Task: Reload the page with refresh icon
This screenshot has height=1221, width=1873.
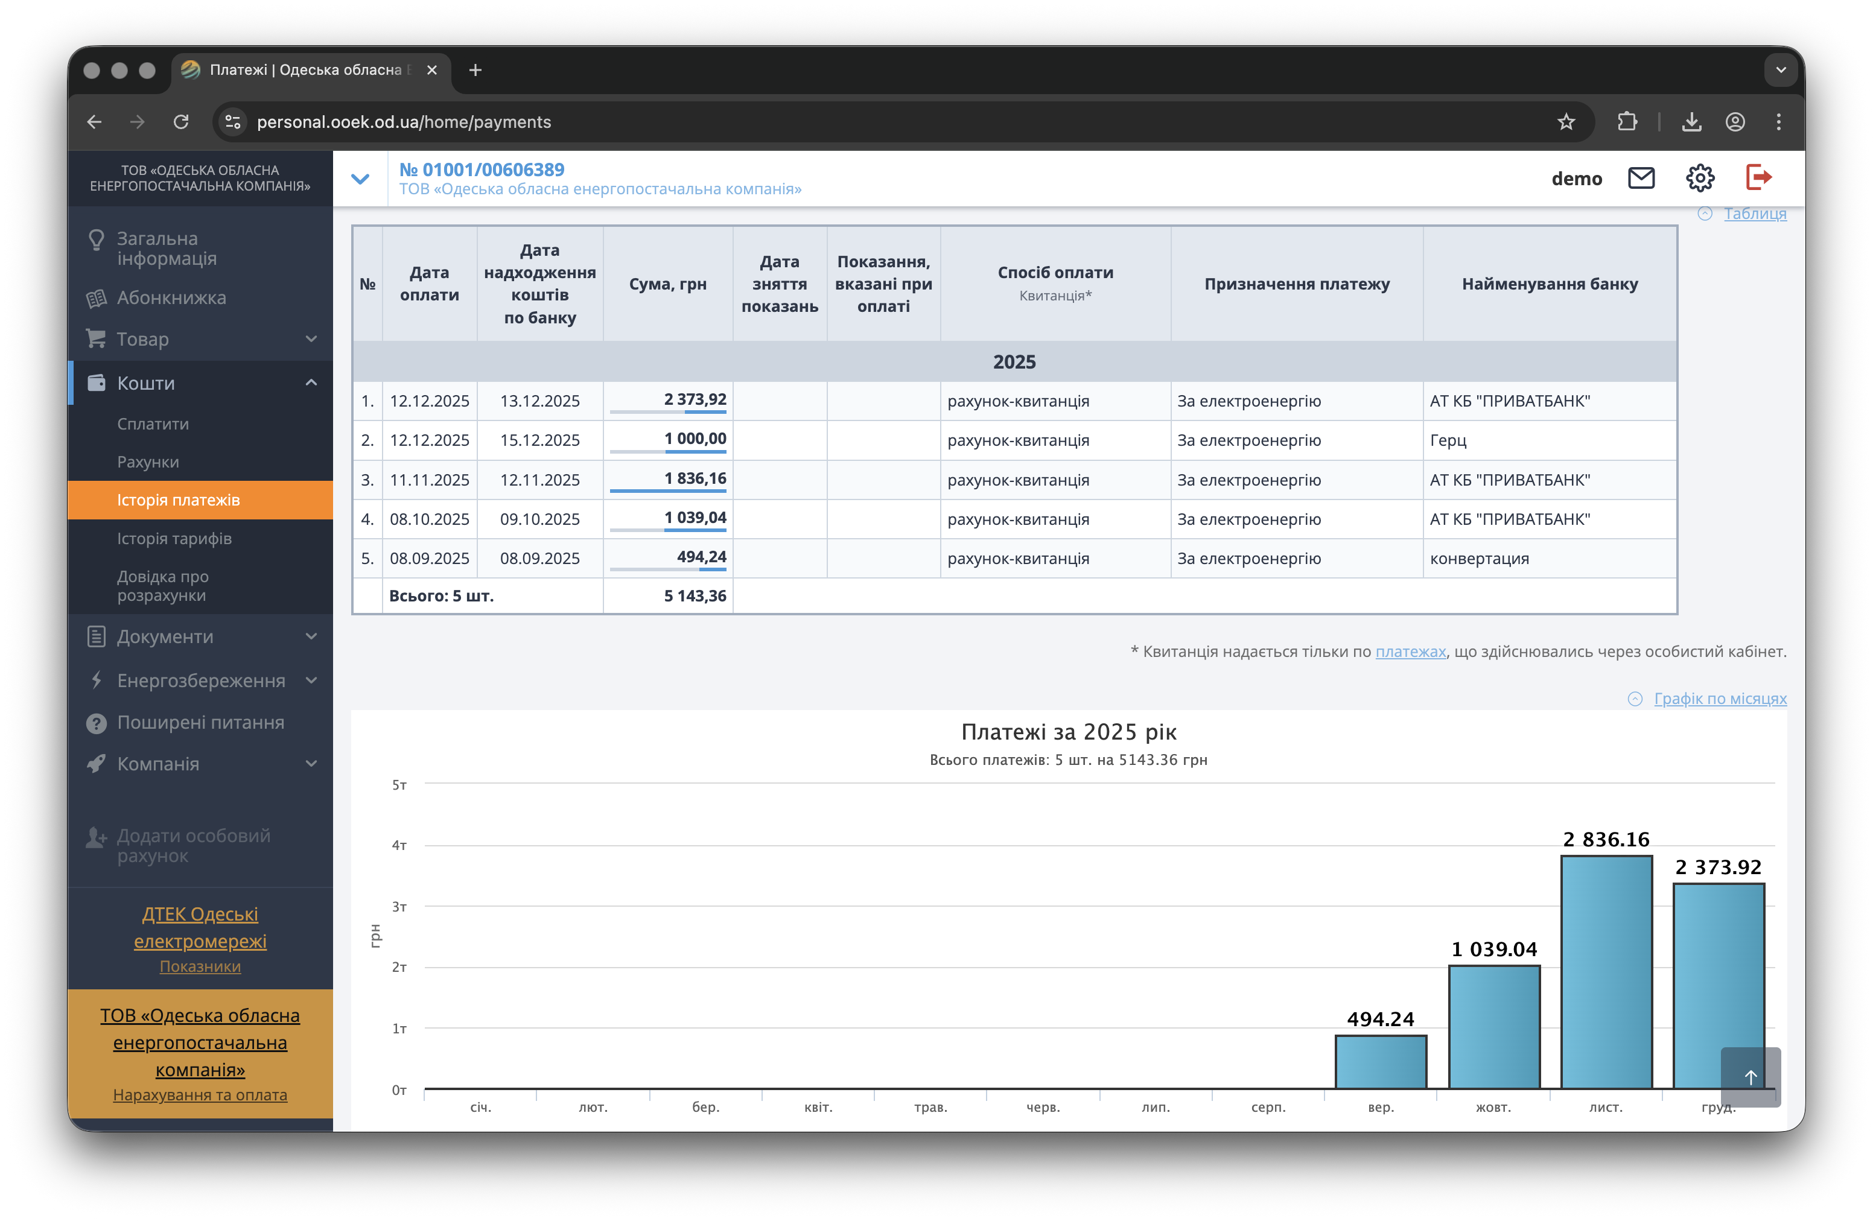Action: (181, 122)
